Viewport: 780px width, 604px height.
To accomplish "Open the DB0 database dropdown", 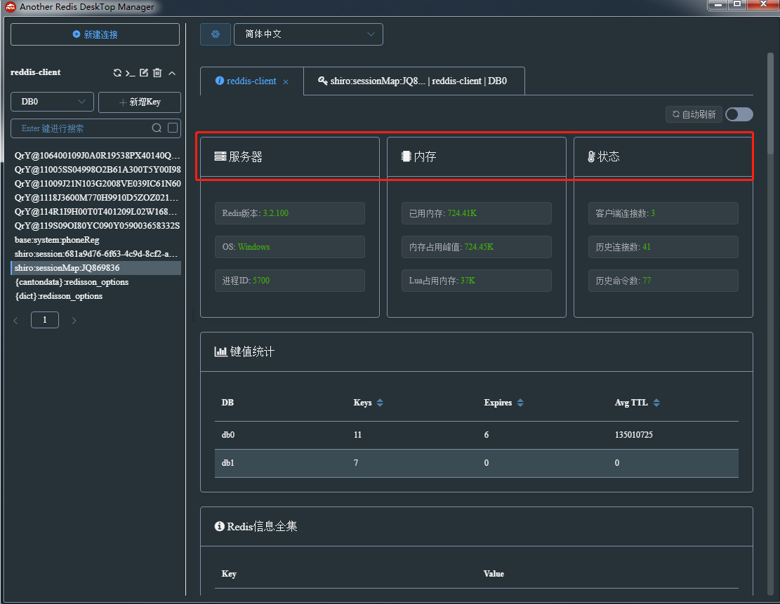I will point(51,101).
